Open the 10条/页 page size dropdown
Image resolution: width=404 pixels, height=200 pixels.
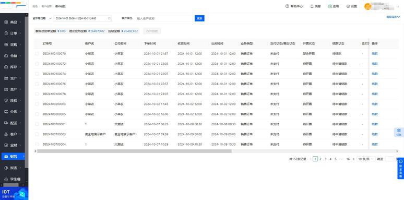click(x=366, y=159)
